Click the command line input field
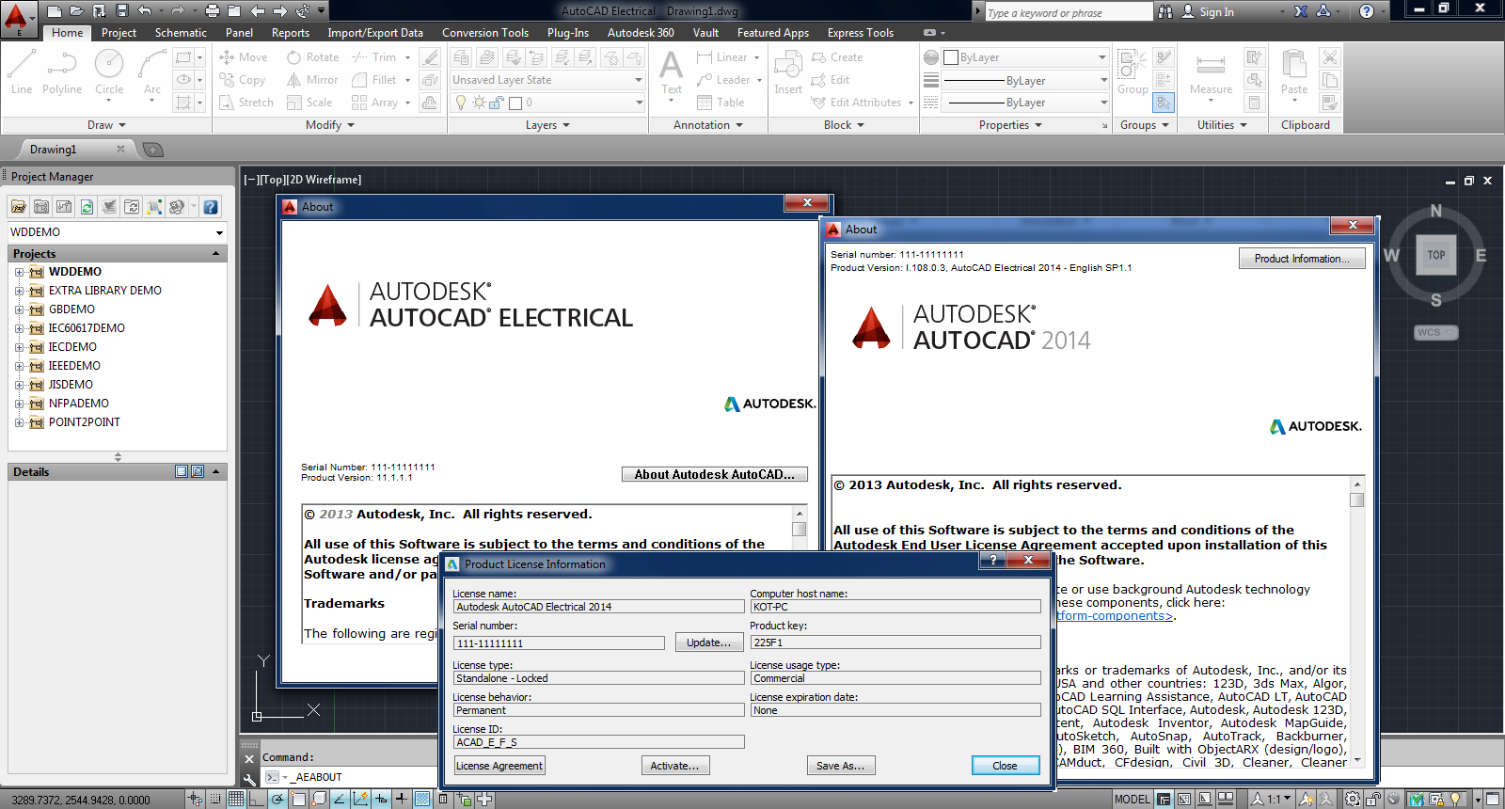This screenshot has height=809, width=1505. pyautogui.click(x=362, y=777)
